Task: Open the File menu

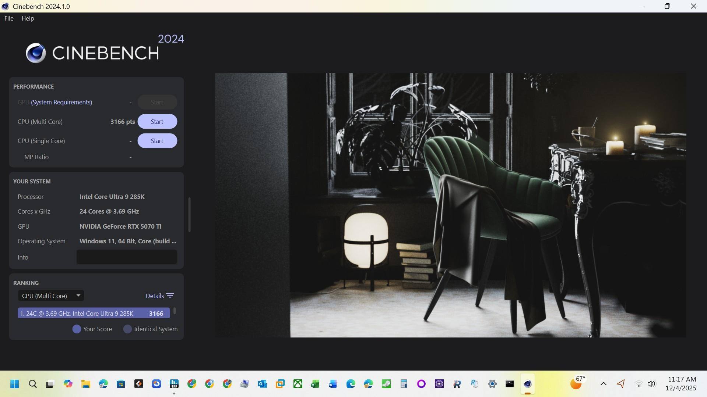Action: tap(9, 18)
